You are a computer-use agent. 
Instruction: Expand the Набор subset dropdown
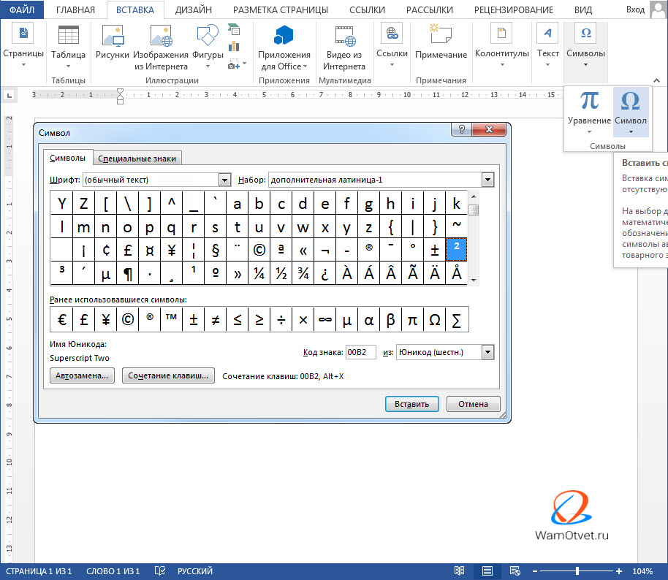(487, 180)
